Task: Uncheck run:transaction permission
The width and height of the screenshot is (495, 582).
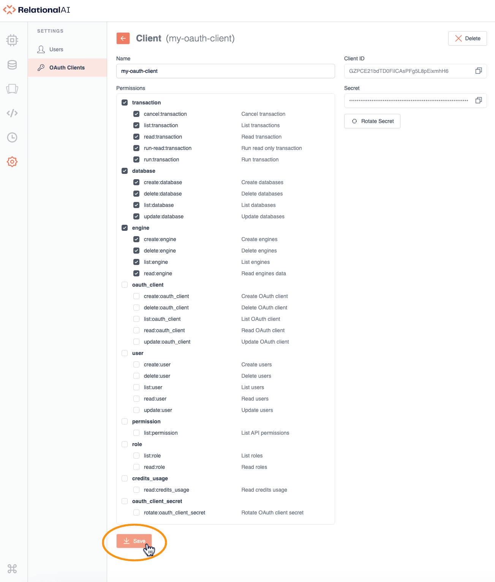Action: (136, 159)
